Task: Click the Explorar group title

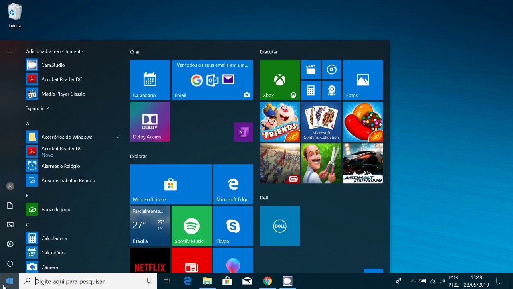Action: 138,156
